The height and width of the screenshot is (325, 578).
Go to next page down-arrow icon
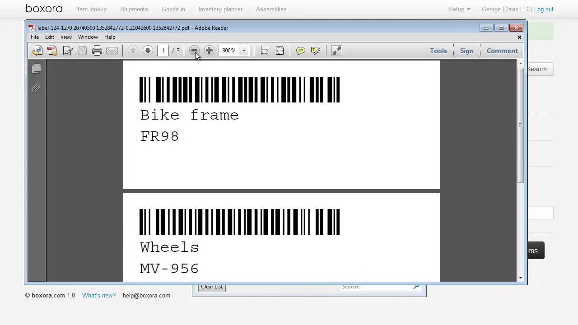pyautogui.click(x=148, y=51)
